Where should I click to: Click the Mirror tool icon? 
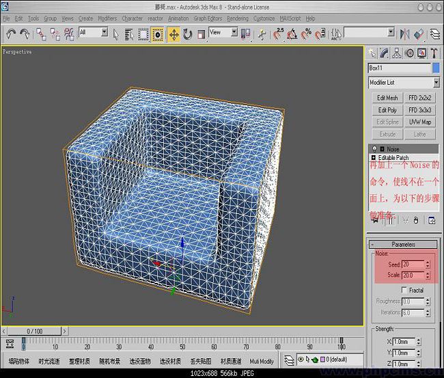click(404, 35)
